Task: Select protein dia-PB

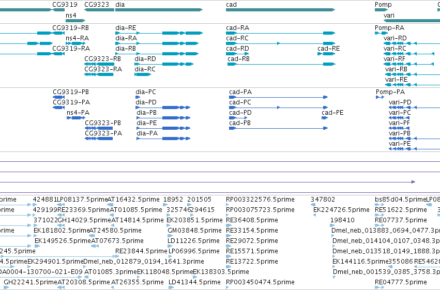Action: (146, 113)
